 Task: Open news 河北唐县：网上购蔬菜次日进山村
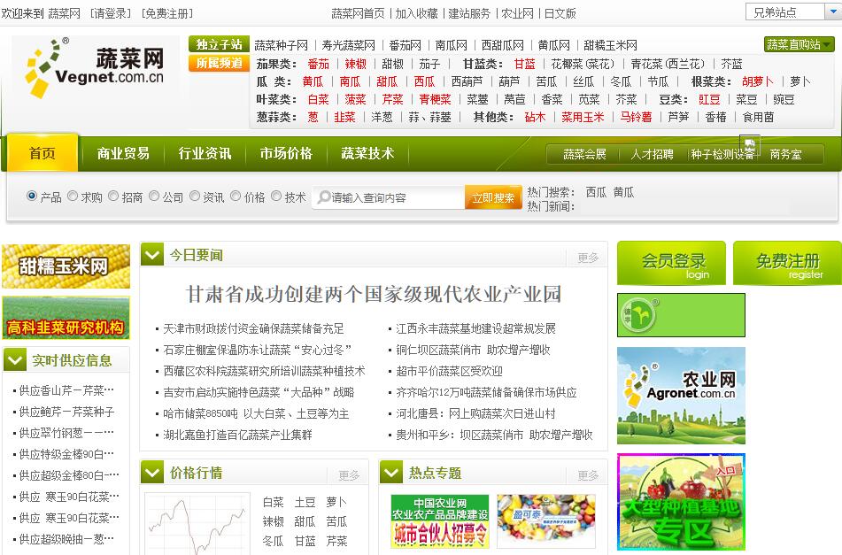(475, 414)
